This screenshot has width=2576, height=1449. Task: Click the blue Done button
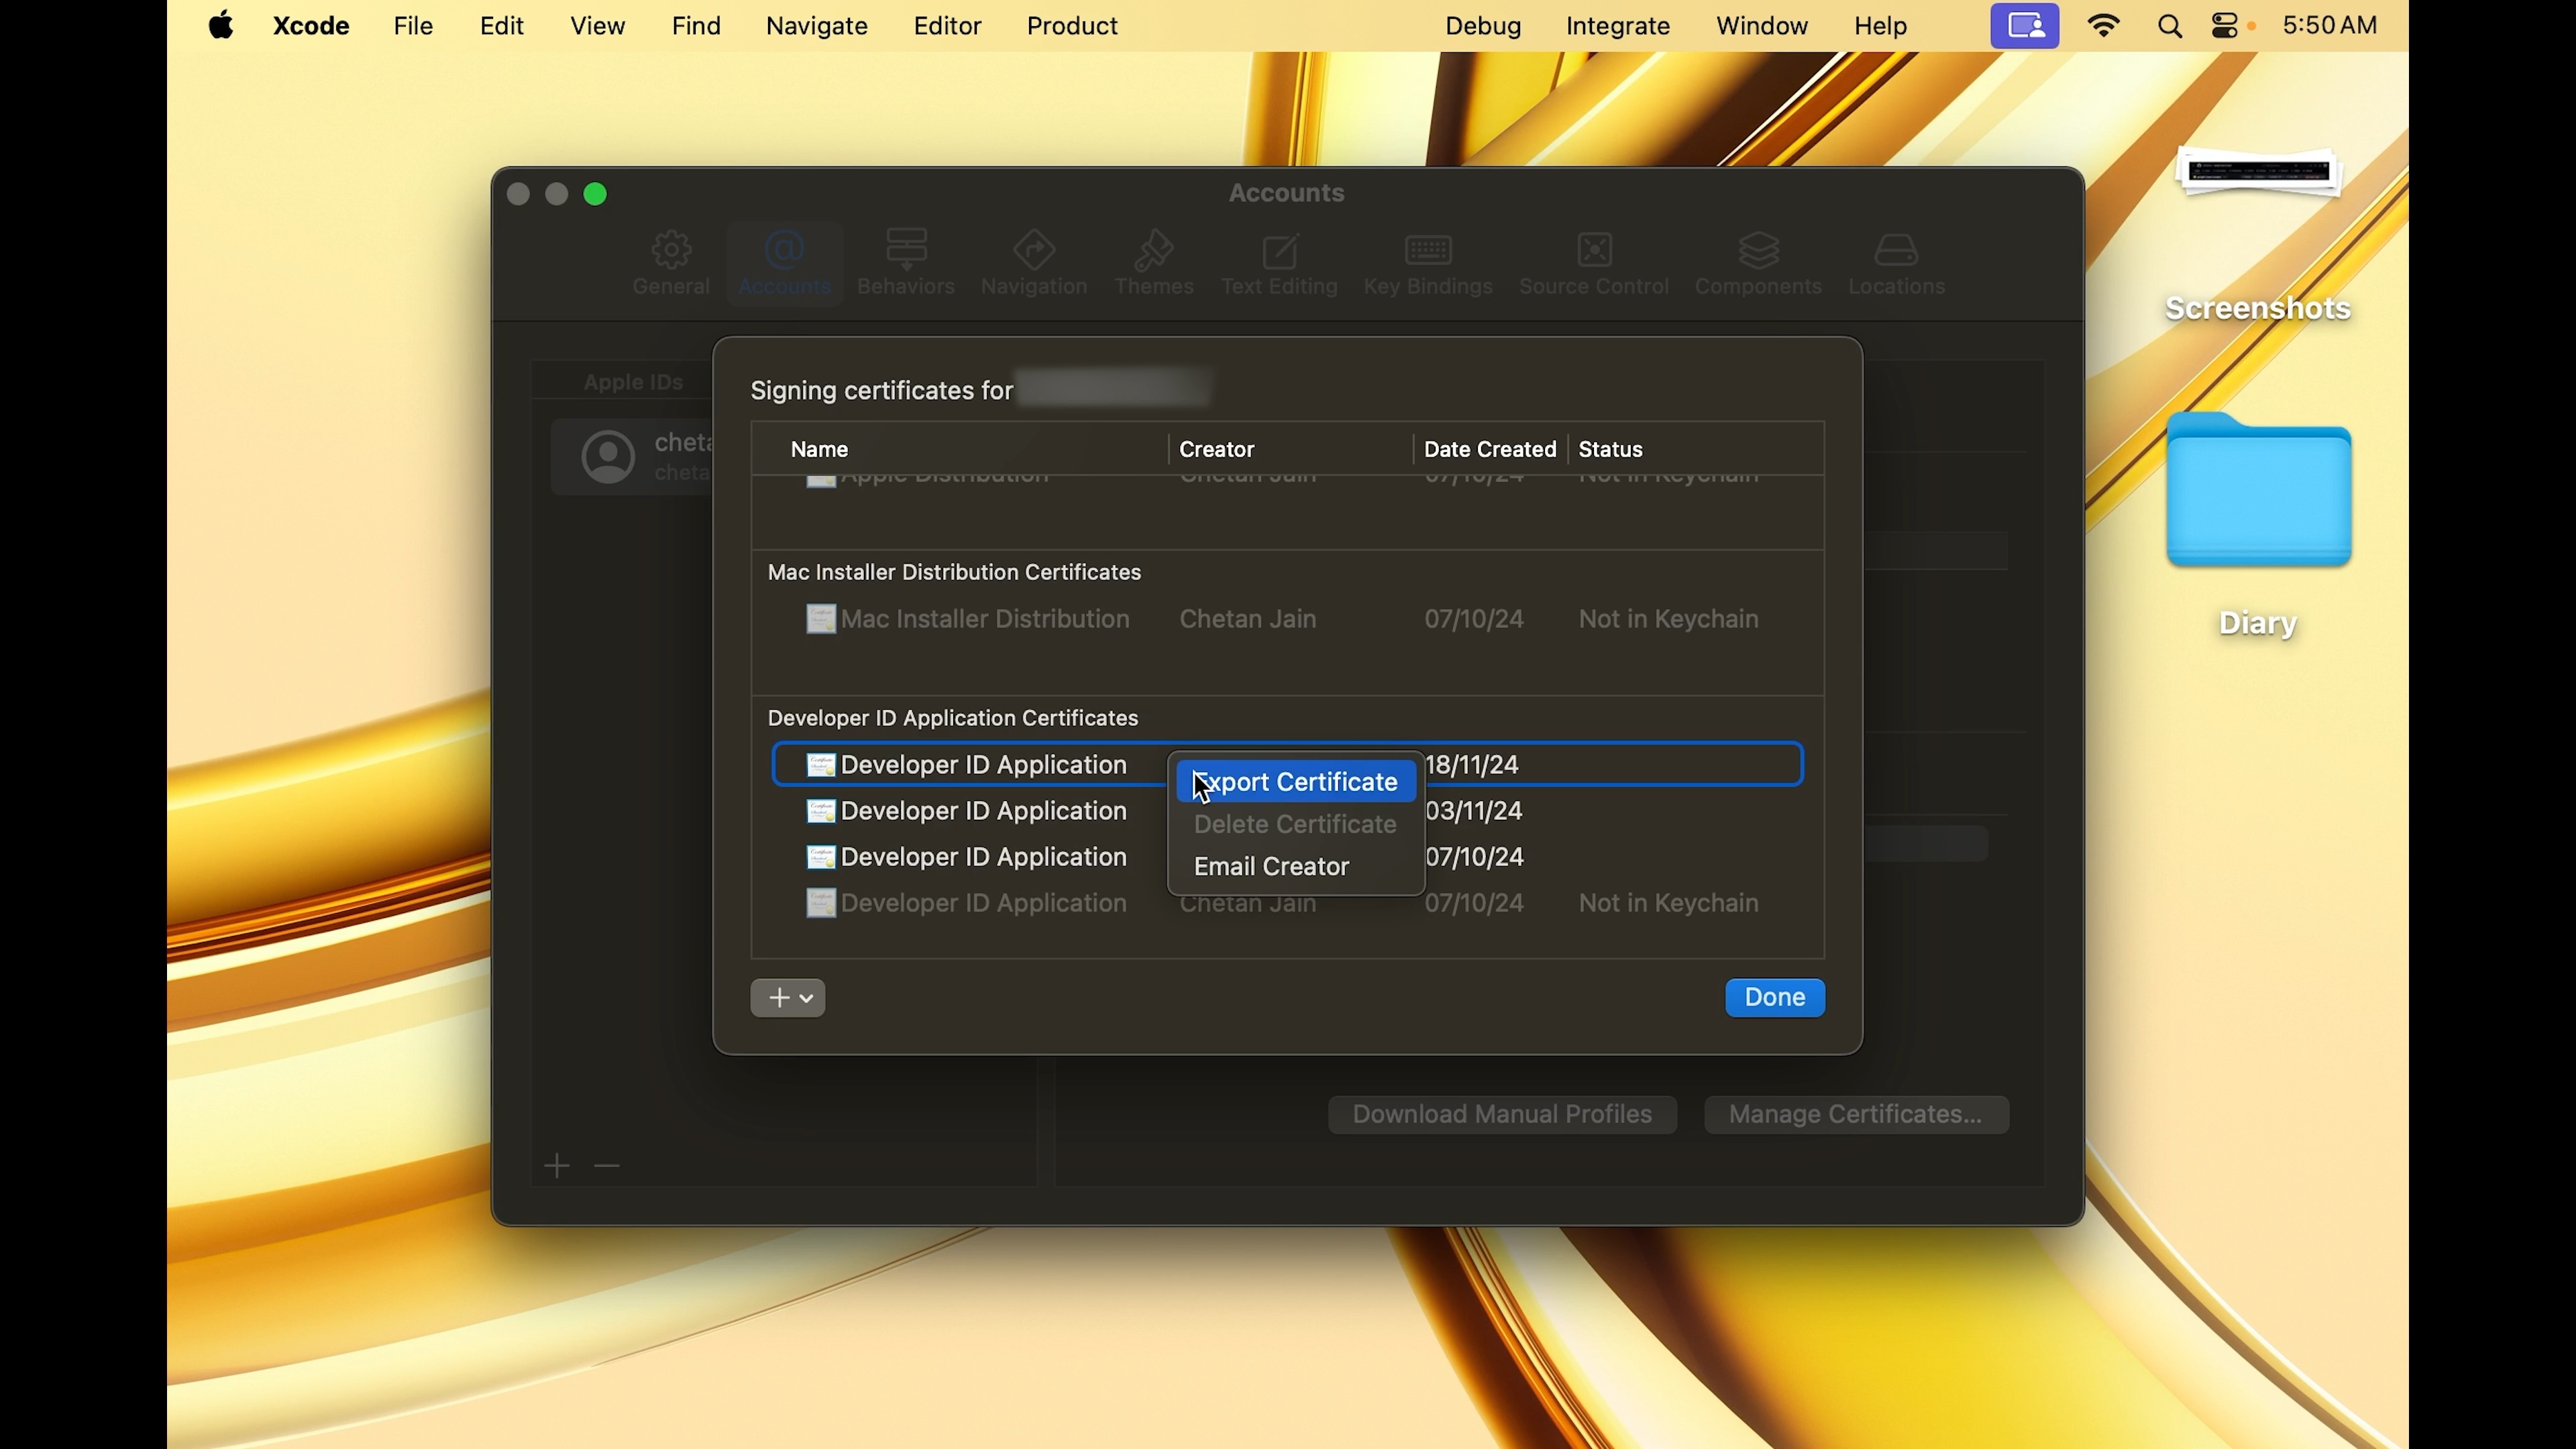(x=1774, y=998)
